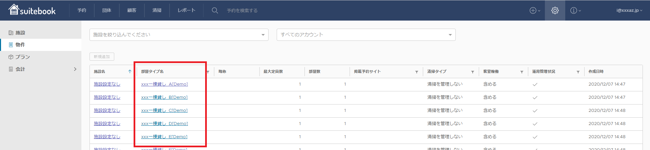Open the settings gear icon
This screenshot has height=150, width=650.
tap(555, 10)
